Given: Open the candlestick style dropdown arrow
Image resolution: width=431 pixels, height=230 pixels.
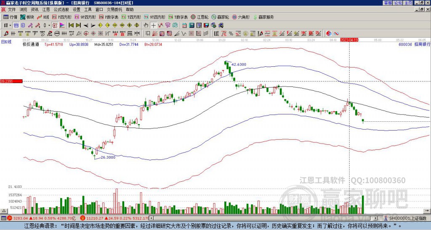Looking at the screenshot, I should pyautogui.click(x=49, y=26).
